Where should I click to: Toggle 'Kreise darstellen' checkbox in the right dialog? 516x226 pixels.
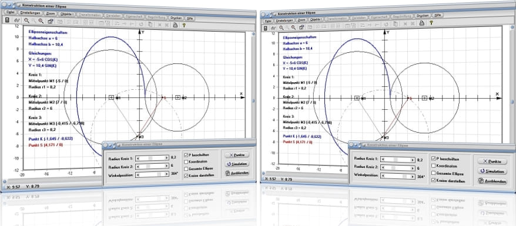point(433,180)
